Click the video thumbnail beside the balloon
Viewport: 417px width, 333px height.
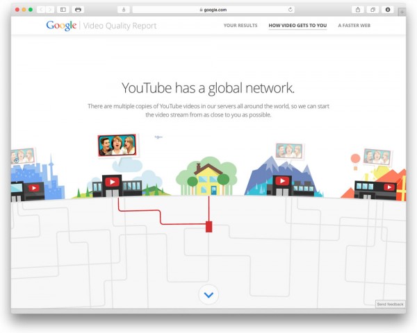tap(377, 157)
